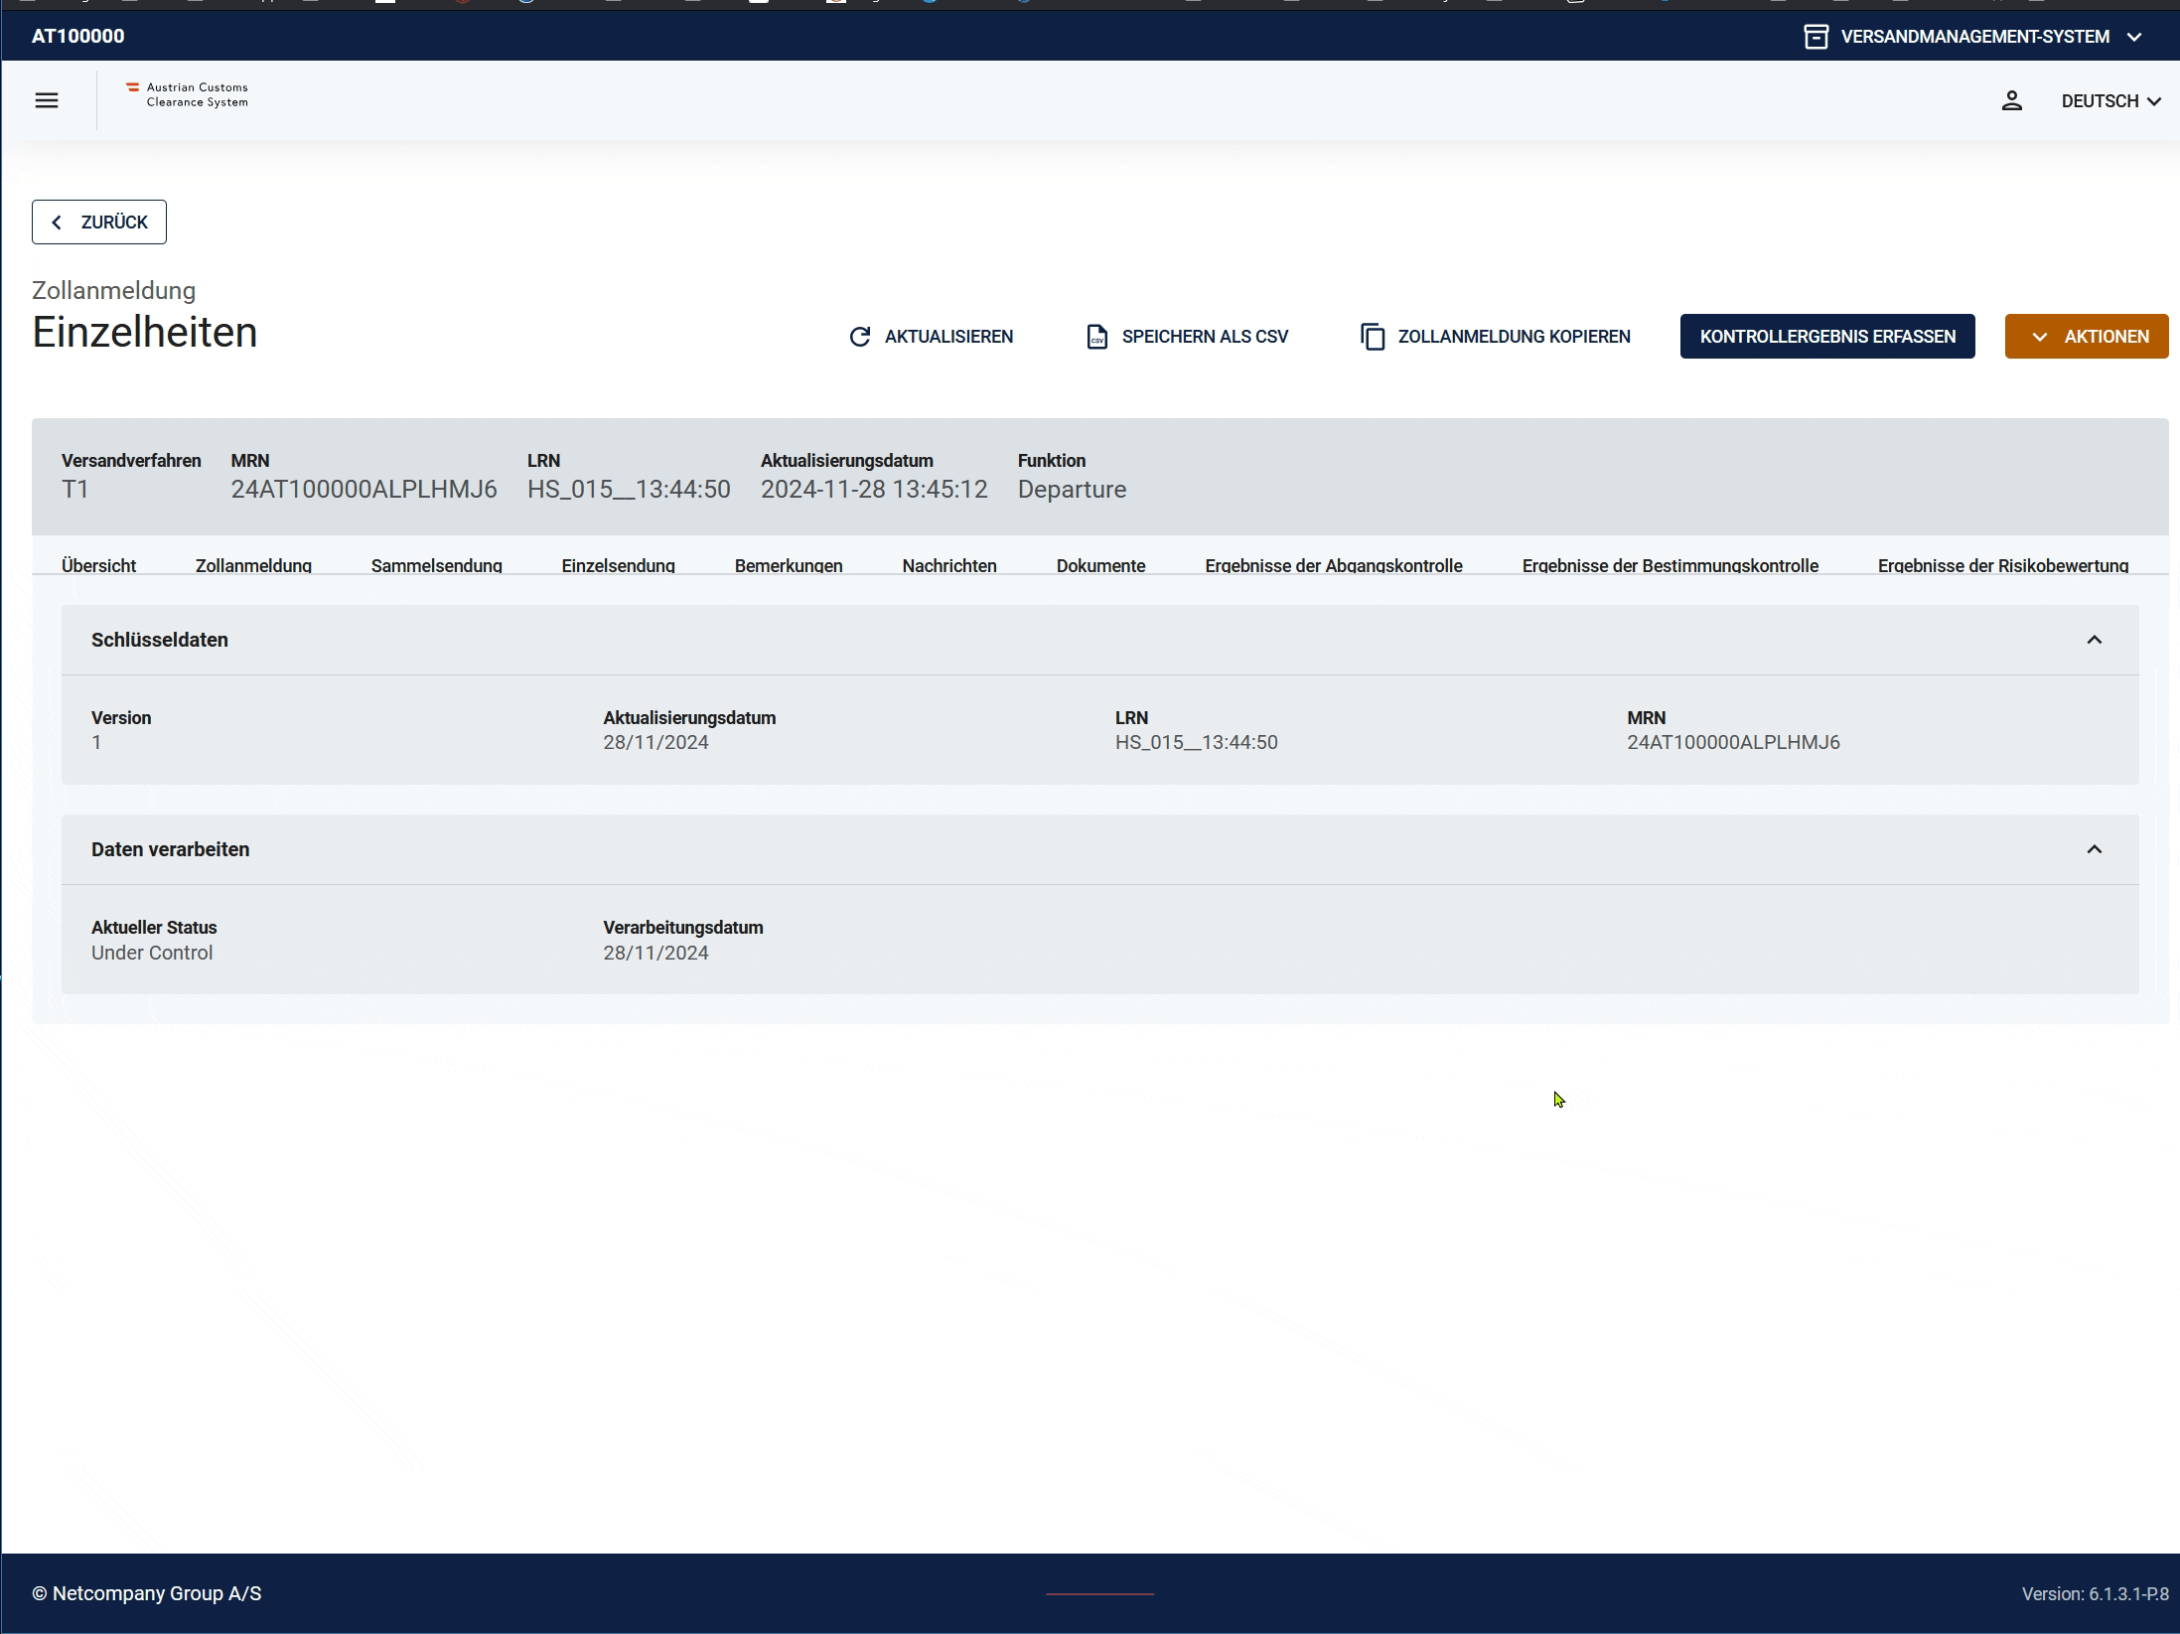Select the Ergebnisse der Risikobewertung tab
This screenshot has width=2180, height=1634.
click(2002, 565)
